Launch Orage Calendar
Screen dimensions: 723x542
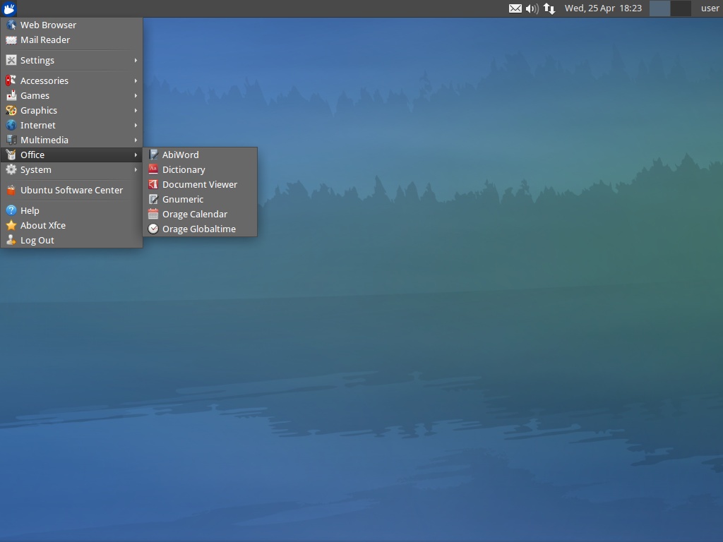pos(194,214)
